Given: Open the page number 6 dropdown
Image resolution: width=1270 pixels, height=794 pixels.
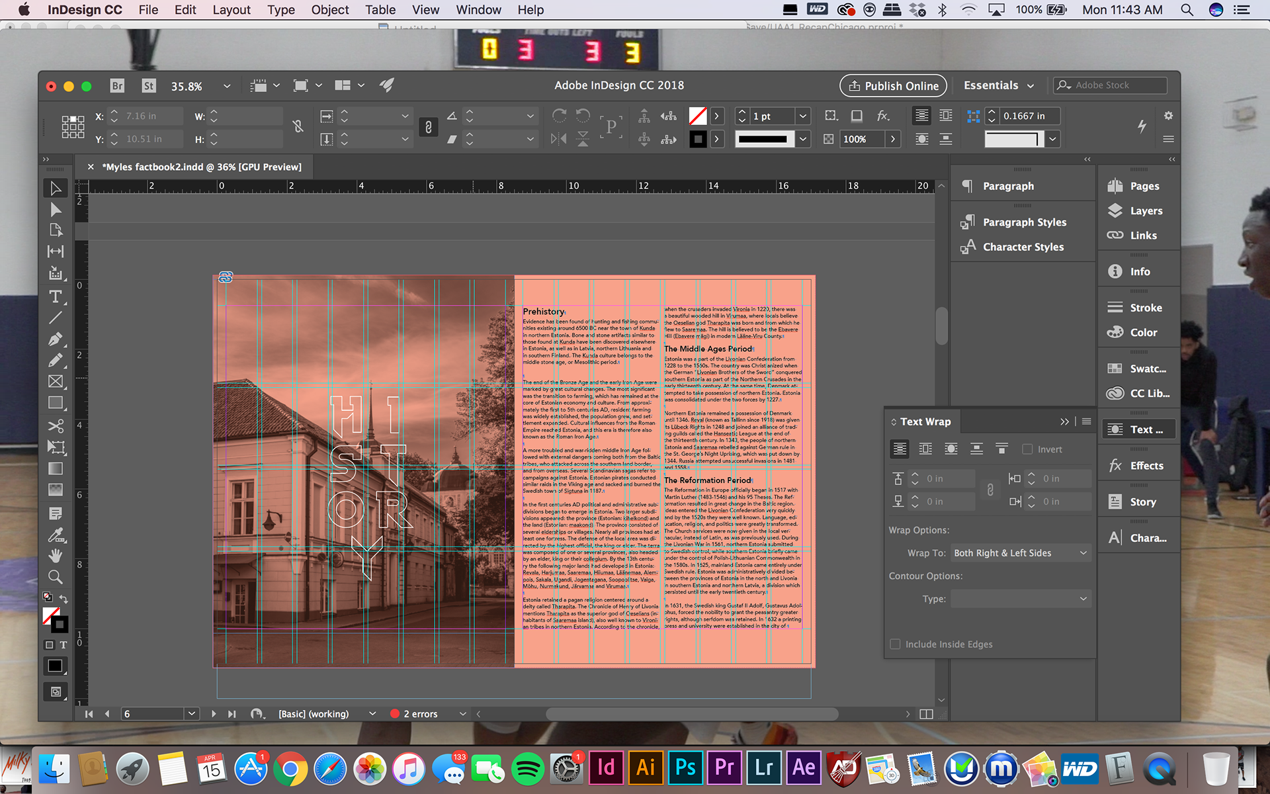Looking at the screenshot, I should (x=192, y=714).
